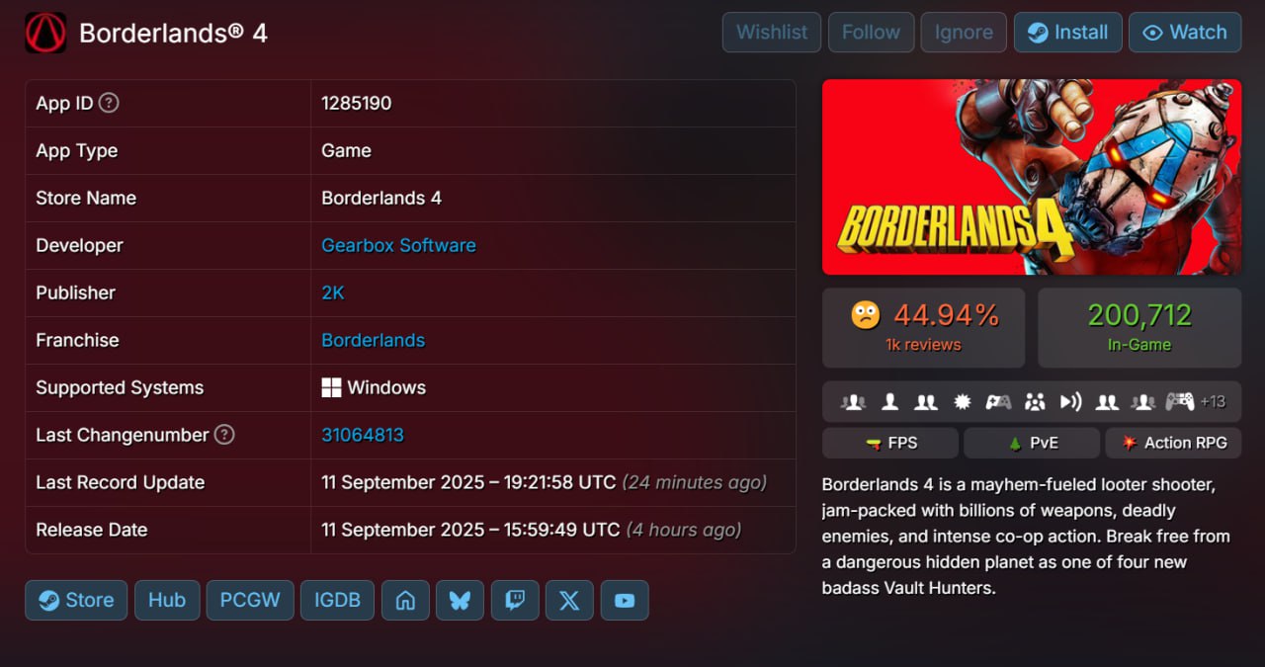This screenshot has height=667, width=1265.
Task: Click the 44.94% review score
Action: pos(947,315)
